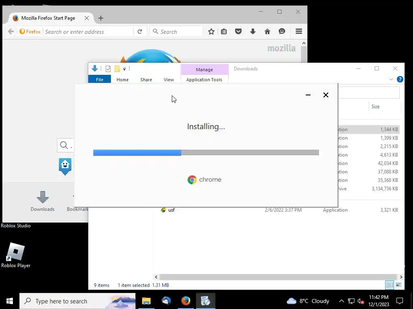413x309 pixels.
Task: Click the Firefox back arrow button
Action: pyautogui.click(x=11, y=32)
